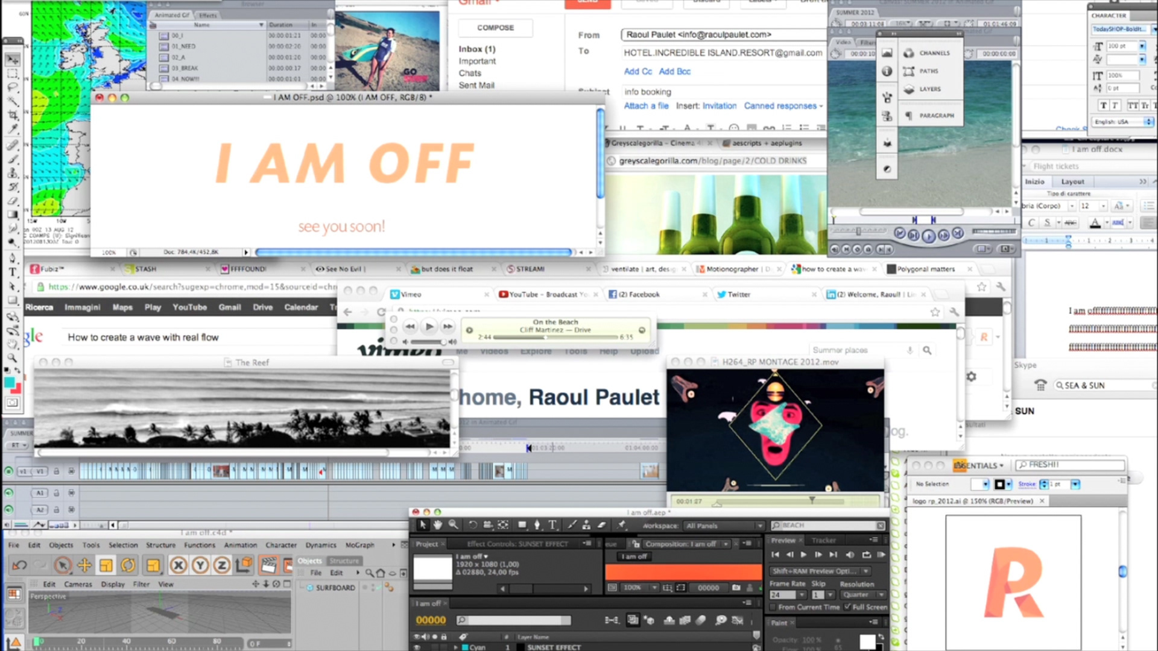Select the Type tool in After Effects toolbar
The image size is (1158, 651).
pyautogui.click(x=552, y=525)
